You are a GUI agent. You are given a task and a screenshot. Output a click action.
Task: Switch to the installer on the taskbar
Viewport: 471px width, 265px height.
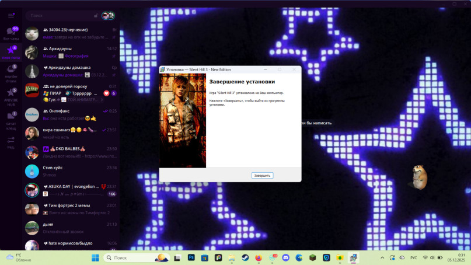coord(354,258)
